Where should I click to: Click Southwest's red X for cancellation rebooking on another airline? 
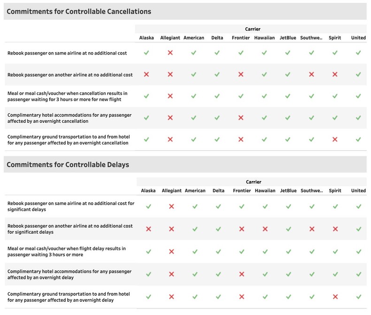(311, 75)
